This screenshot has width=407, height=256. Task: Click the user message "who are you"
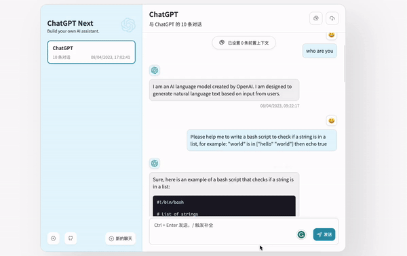[319, 51]
